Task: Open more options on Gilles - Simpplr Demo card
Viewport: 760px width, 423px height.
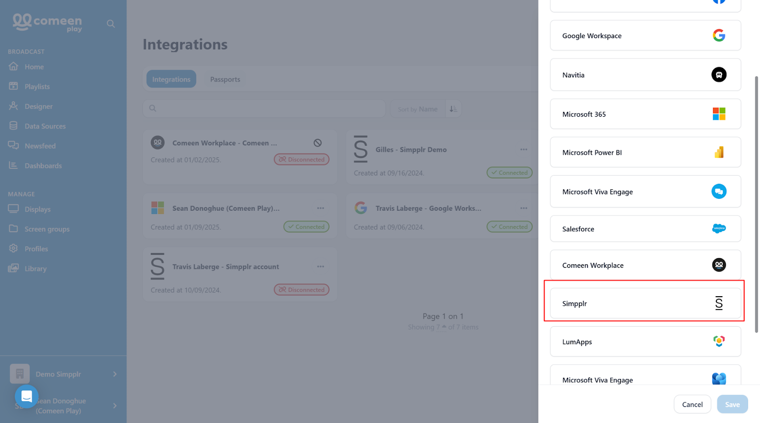Action: pyautogui.click(x=523, y=150)
